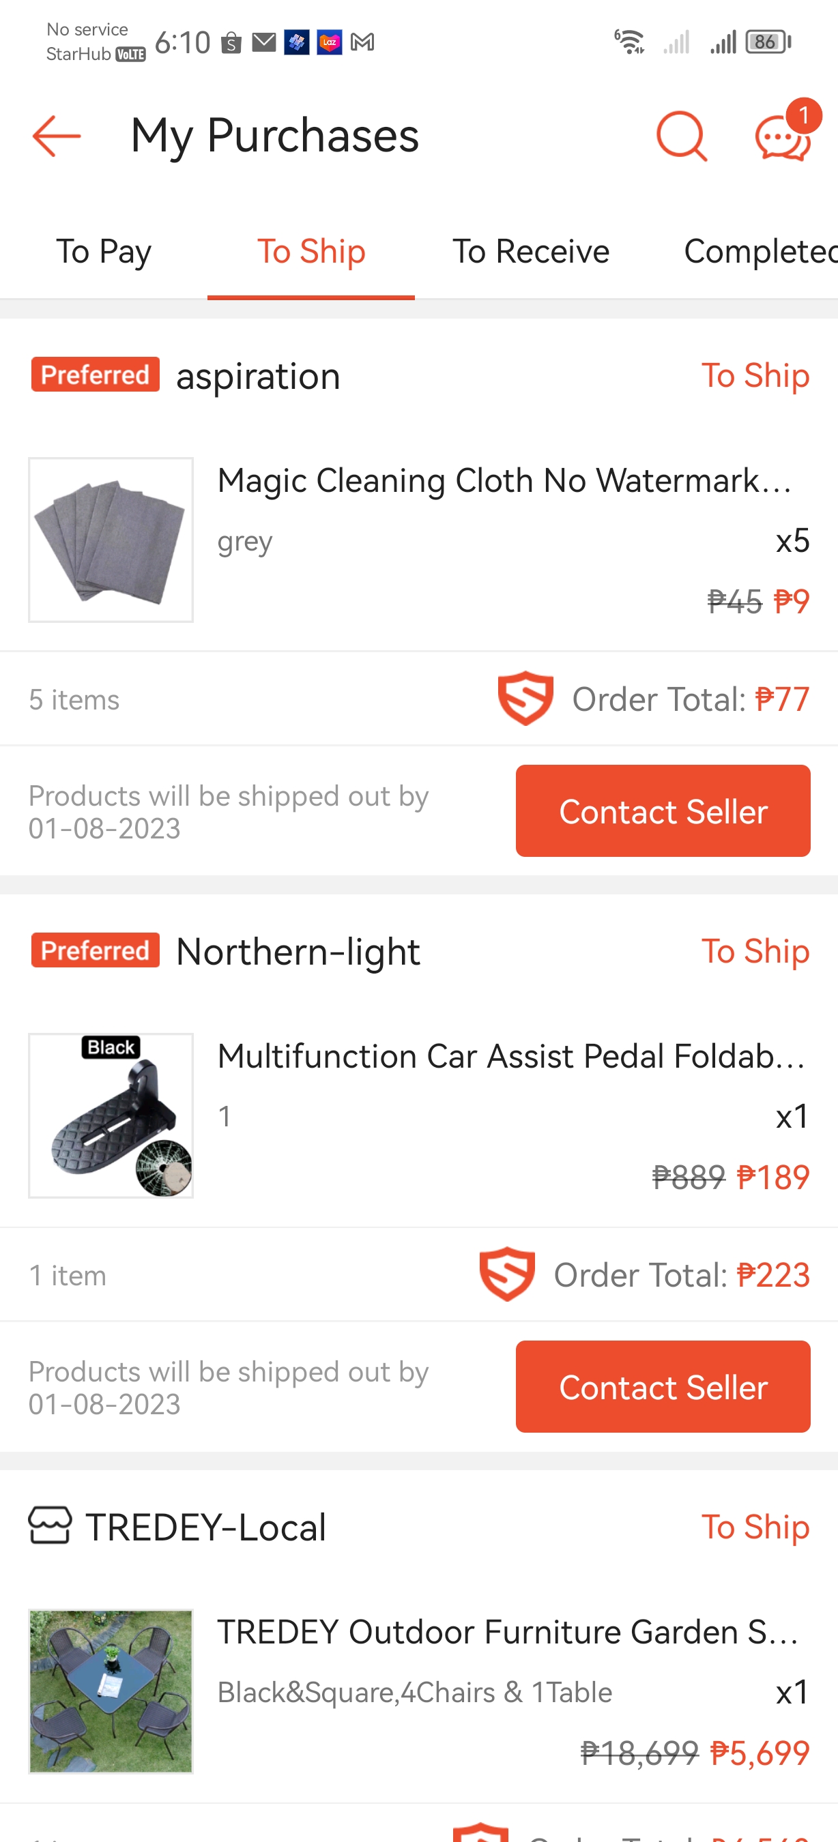Tap Shopee Guarantee shield beside ₱77 total
Viewport: 838px width, 1842px height.
click(525, 699)
